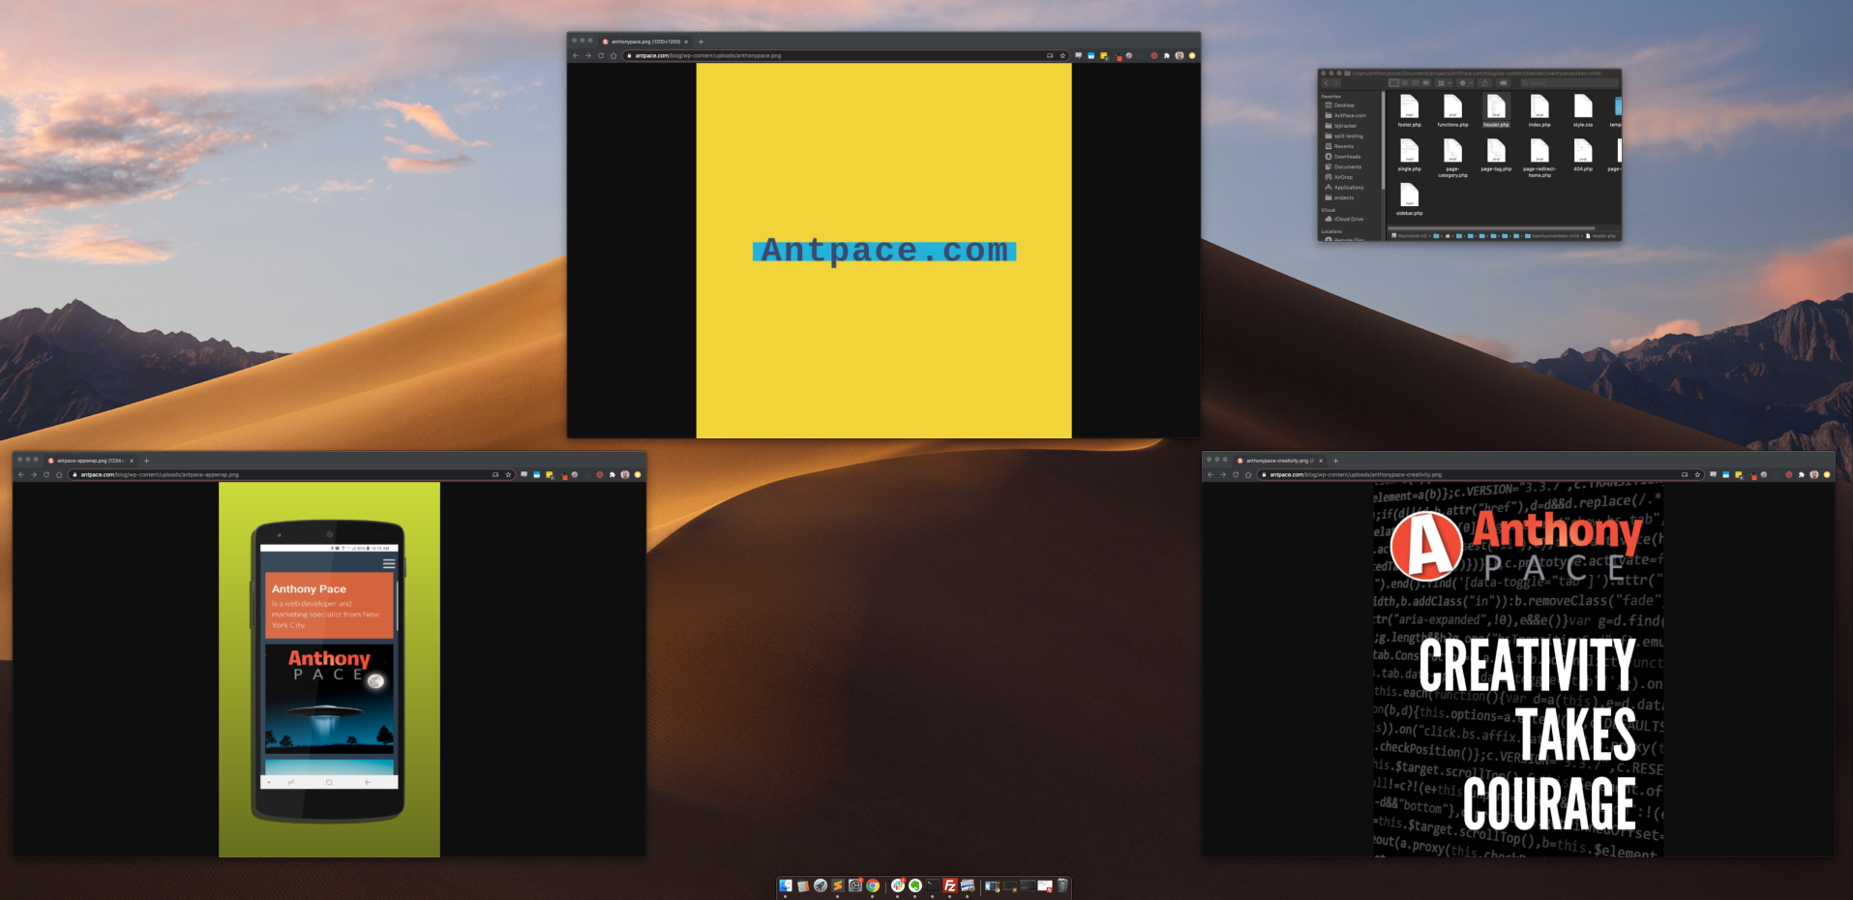Select style.css file in Finder
Screen dimensions: 1853x900
pos(1583,111)
